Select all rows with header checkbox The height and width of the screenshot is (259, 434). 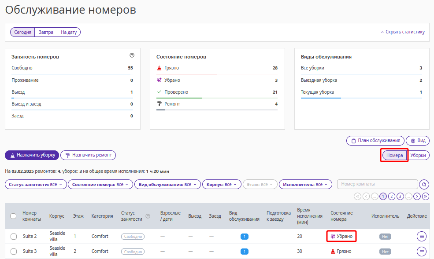tap(13, 216)
